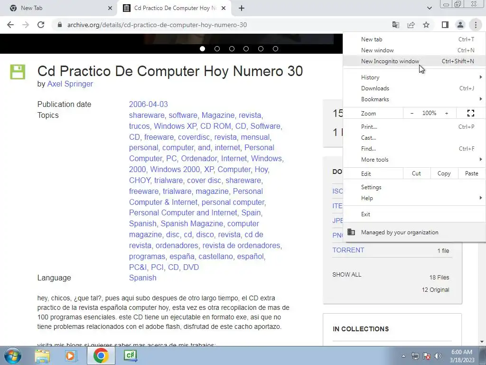View site information padlock icon
Image resolution: width=486 pixels, height=365 pixels.
tap(60, 25)
